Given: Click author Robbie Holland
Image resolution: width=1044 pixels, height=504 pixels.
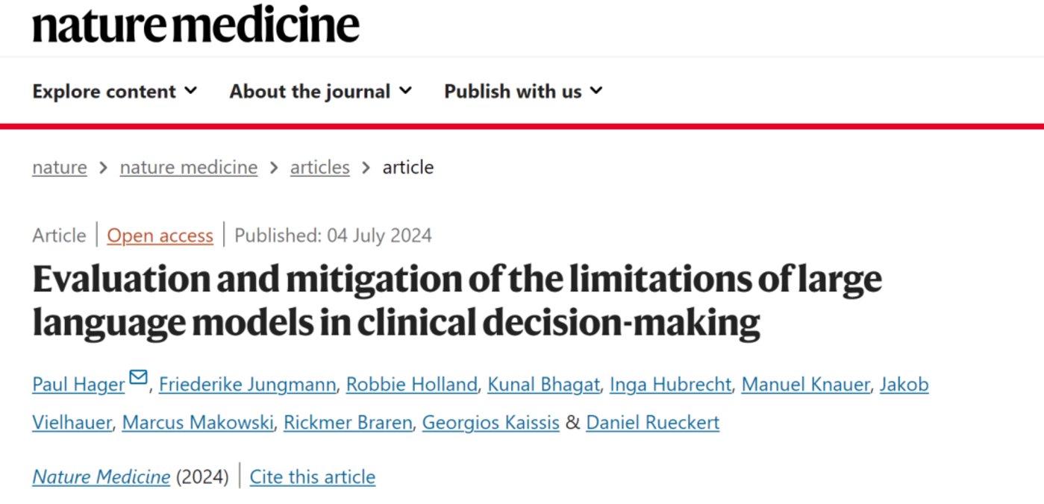Looking at the screenshot, I should tap(411, 385).
